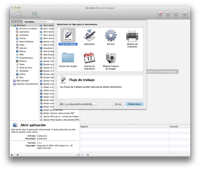
Task: Select the Acción de carpeta folder icon
Action: tap(68, 58)
